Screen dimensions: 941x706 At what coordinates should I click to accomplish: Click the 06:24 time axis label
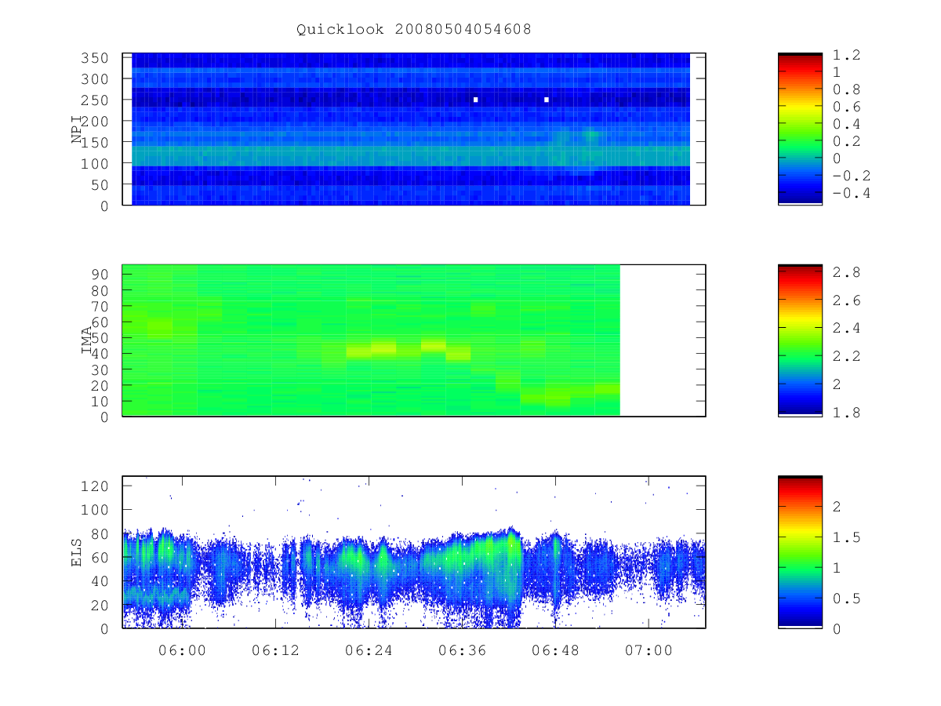369,650
